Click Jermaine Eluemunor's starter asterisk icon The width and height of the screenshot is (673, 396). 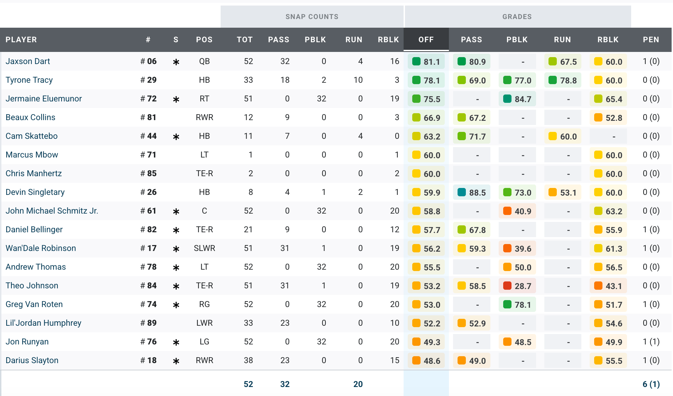[176, 99]
